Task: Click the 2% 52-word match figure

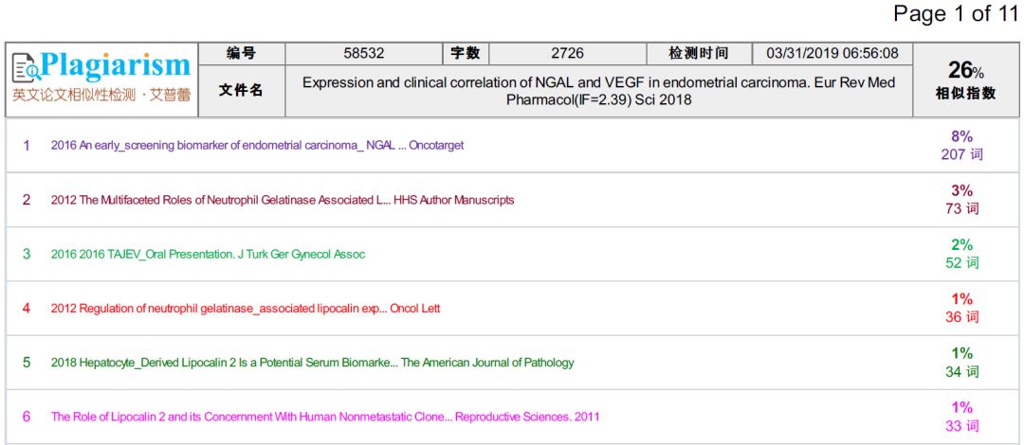Action: click(961, 254)
